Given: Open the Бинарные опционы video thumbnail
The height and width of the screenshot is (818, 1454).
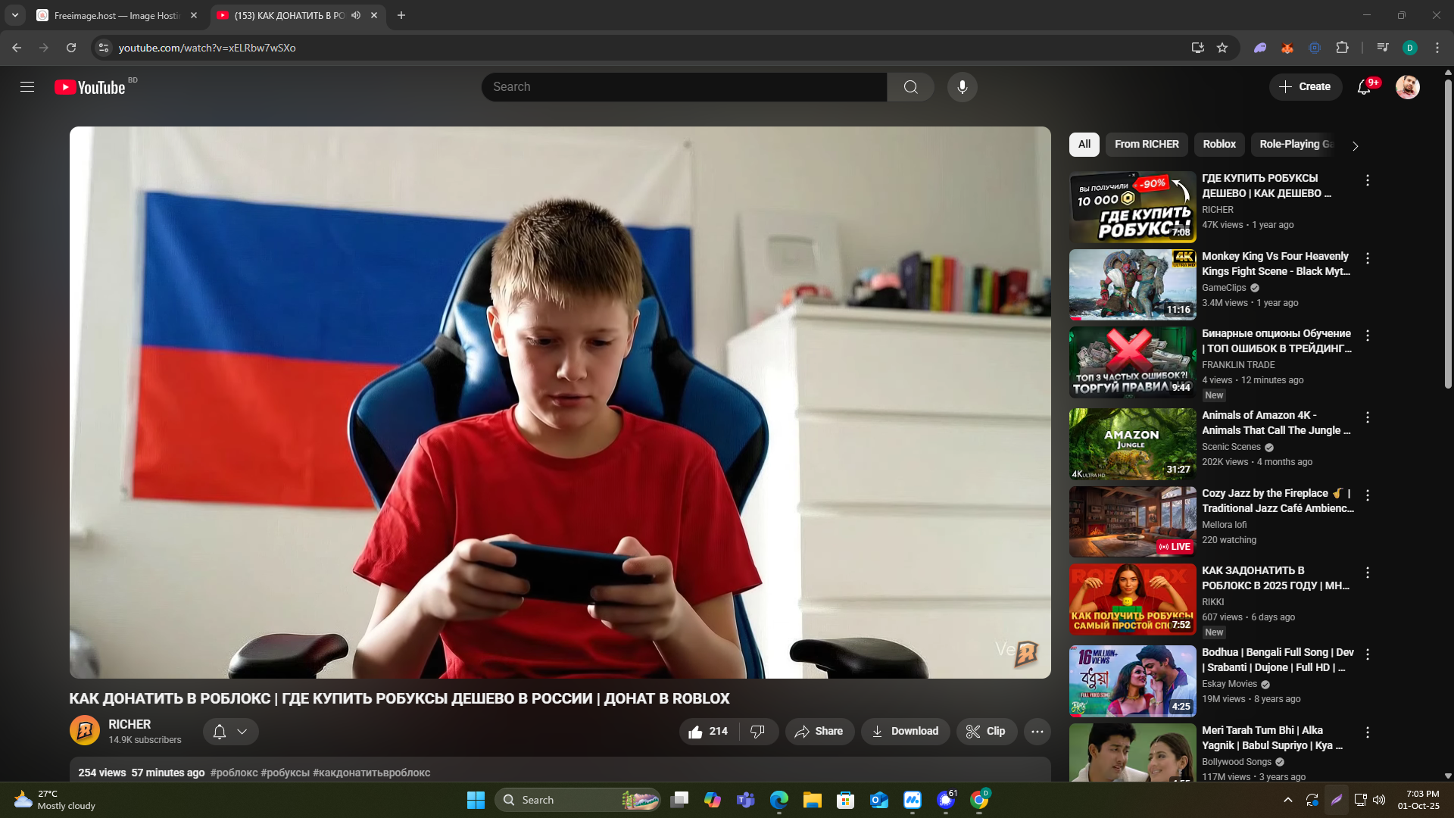Looking at the screenshot, I should click(1133, 363).
